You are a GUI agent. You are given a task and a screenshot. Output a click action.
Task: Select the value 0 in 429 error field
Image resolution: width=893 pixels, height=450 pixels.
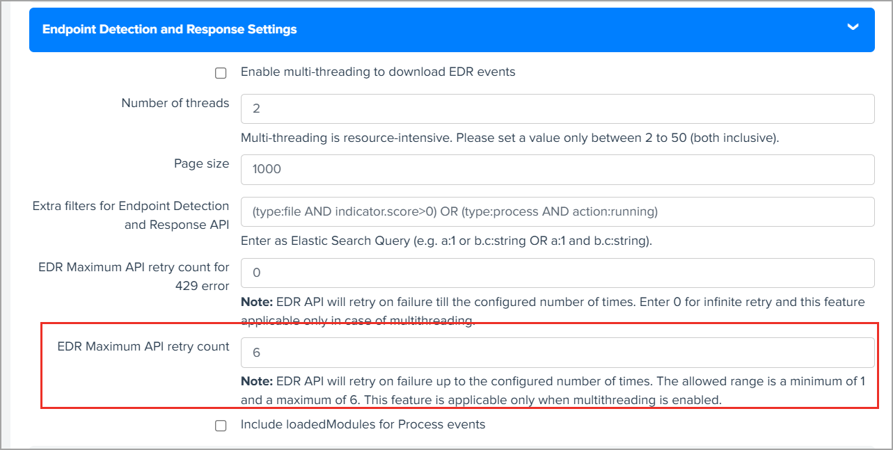tap(257, 273)
